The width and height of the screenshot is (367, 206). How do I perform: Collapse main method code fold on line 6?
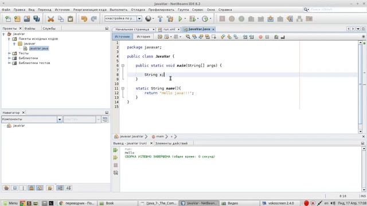coord(123,66)
